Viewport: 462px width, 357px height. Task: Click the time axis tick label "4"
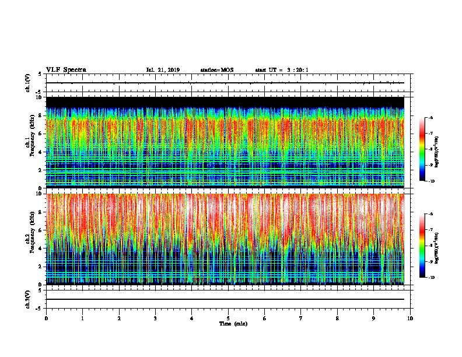(192, 318)
